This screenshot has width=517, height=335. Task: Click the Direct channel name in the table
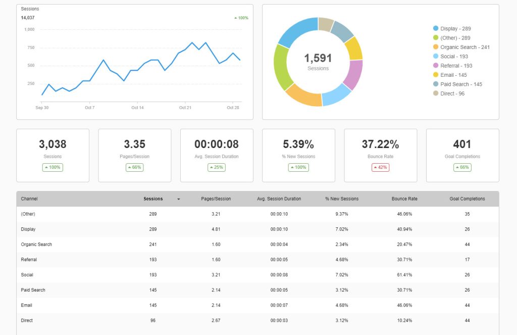click(27, 320)
